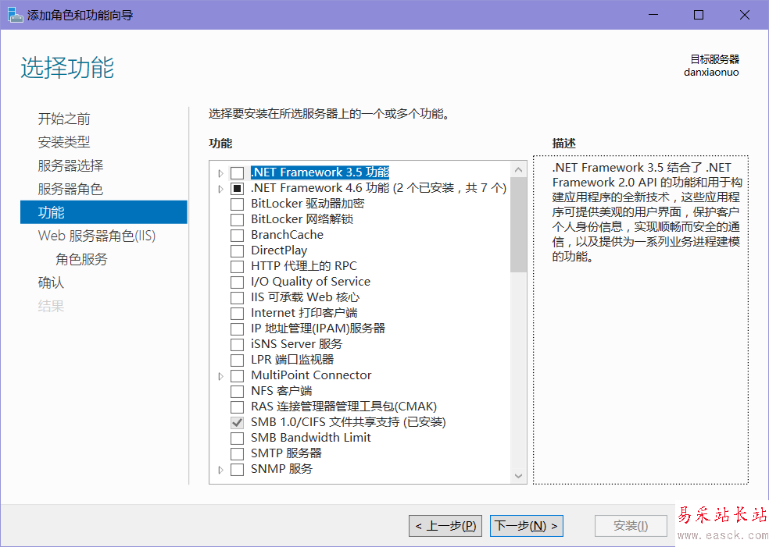Screen dimensions: 769x547
Task: Check the Internet 打印客户端 checkbox
Action: (x=238, y=314)
